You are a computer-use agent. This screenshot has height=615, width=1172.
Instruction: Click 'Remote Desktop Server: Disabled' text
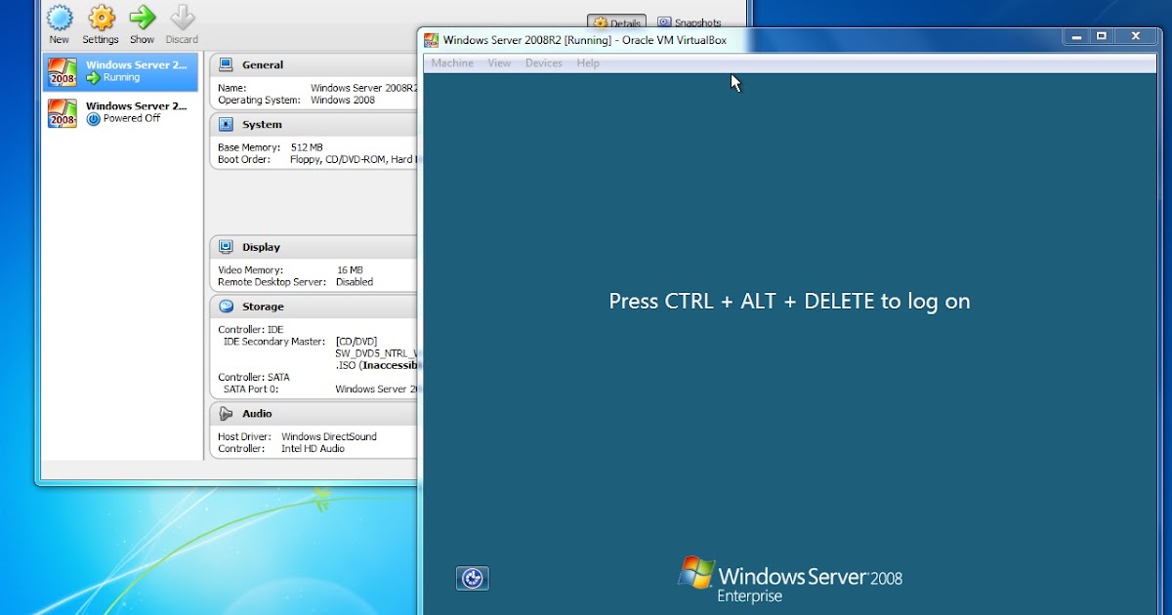pos(296,282)
